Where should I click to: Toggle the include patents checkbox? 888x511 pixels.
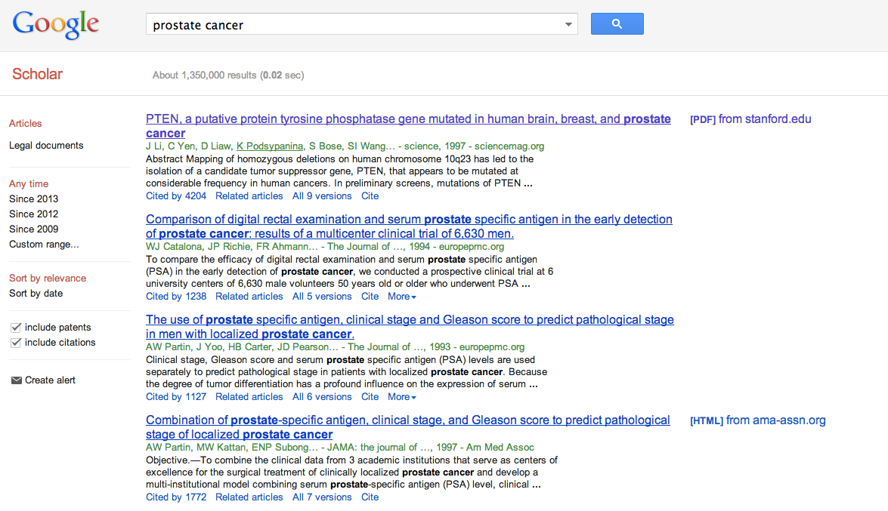[x=16, y=327]
